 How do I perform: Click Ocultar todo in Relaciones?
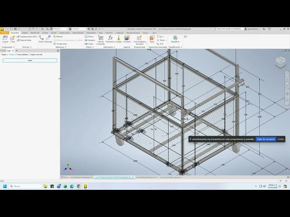coord(60,44)
